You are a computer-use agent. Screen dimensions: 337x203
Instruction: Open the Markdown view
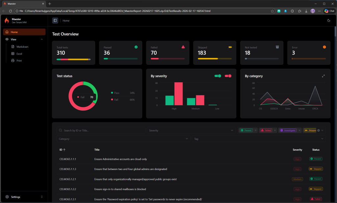coord(22,47)
